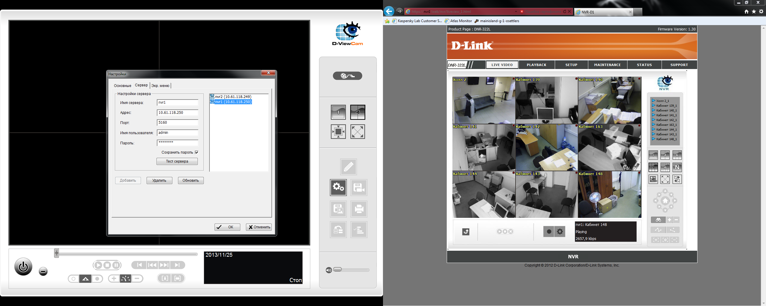Click the NVR-D1 browser tab

tap(604, 12)
